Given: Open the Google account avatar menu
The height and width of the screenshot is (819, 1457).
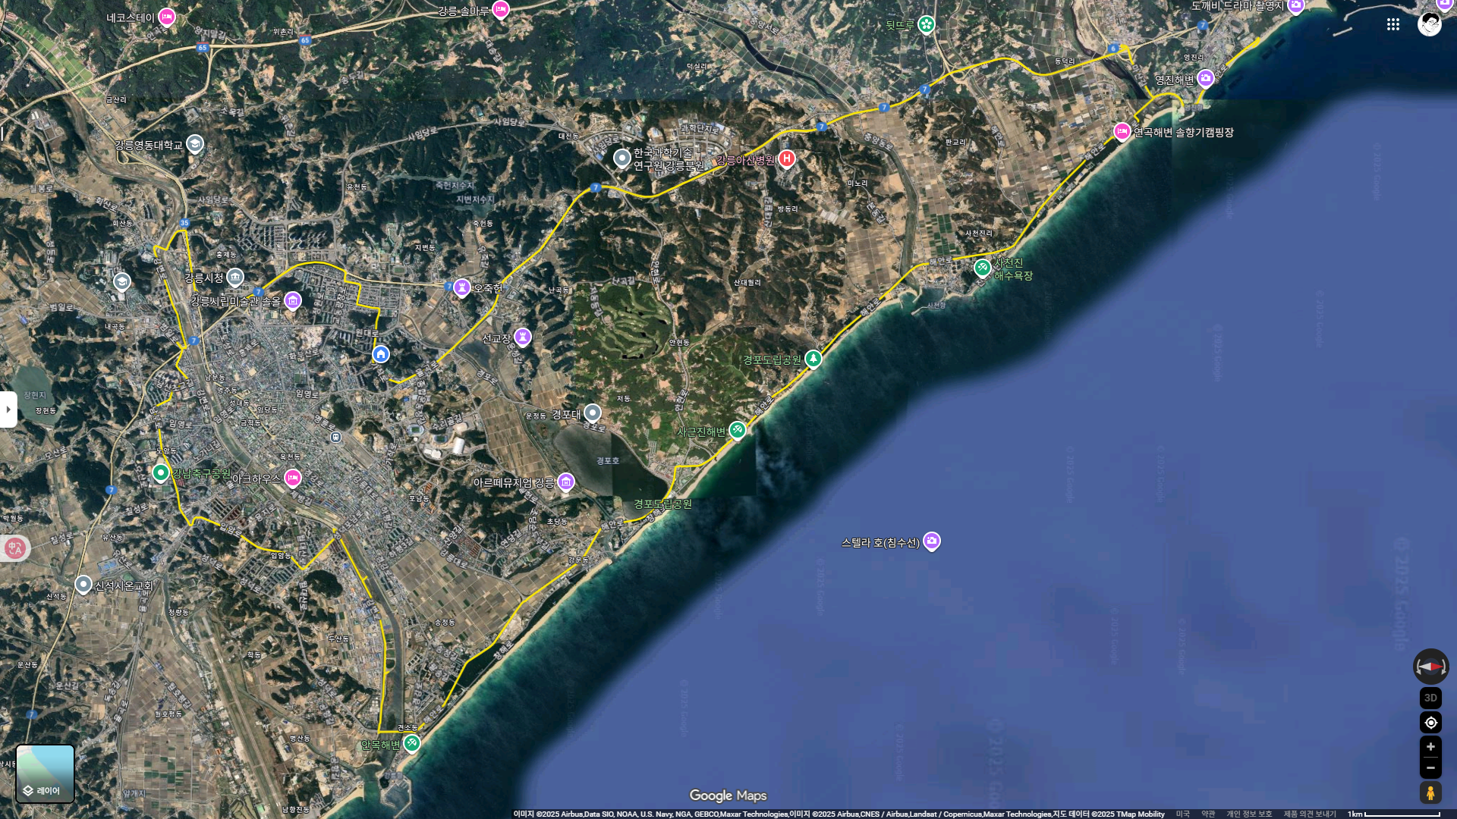Looking at the screenshot, I should click(1430, 24).
